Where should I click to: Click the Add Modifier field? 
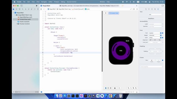[x=151, y=67]
